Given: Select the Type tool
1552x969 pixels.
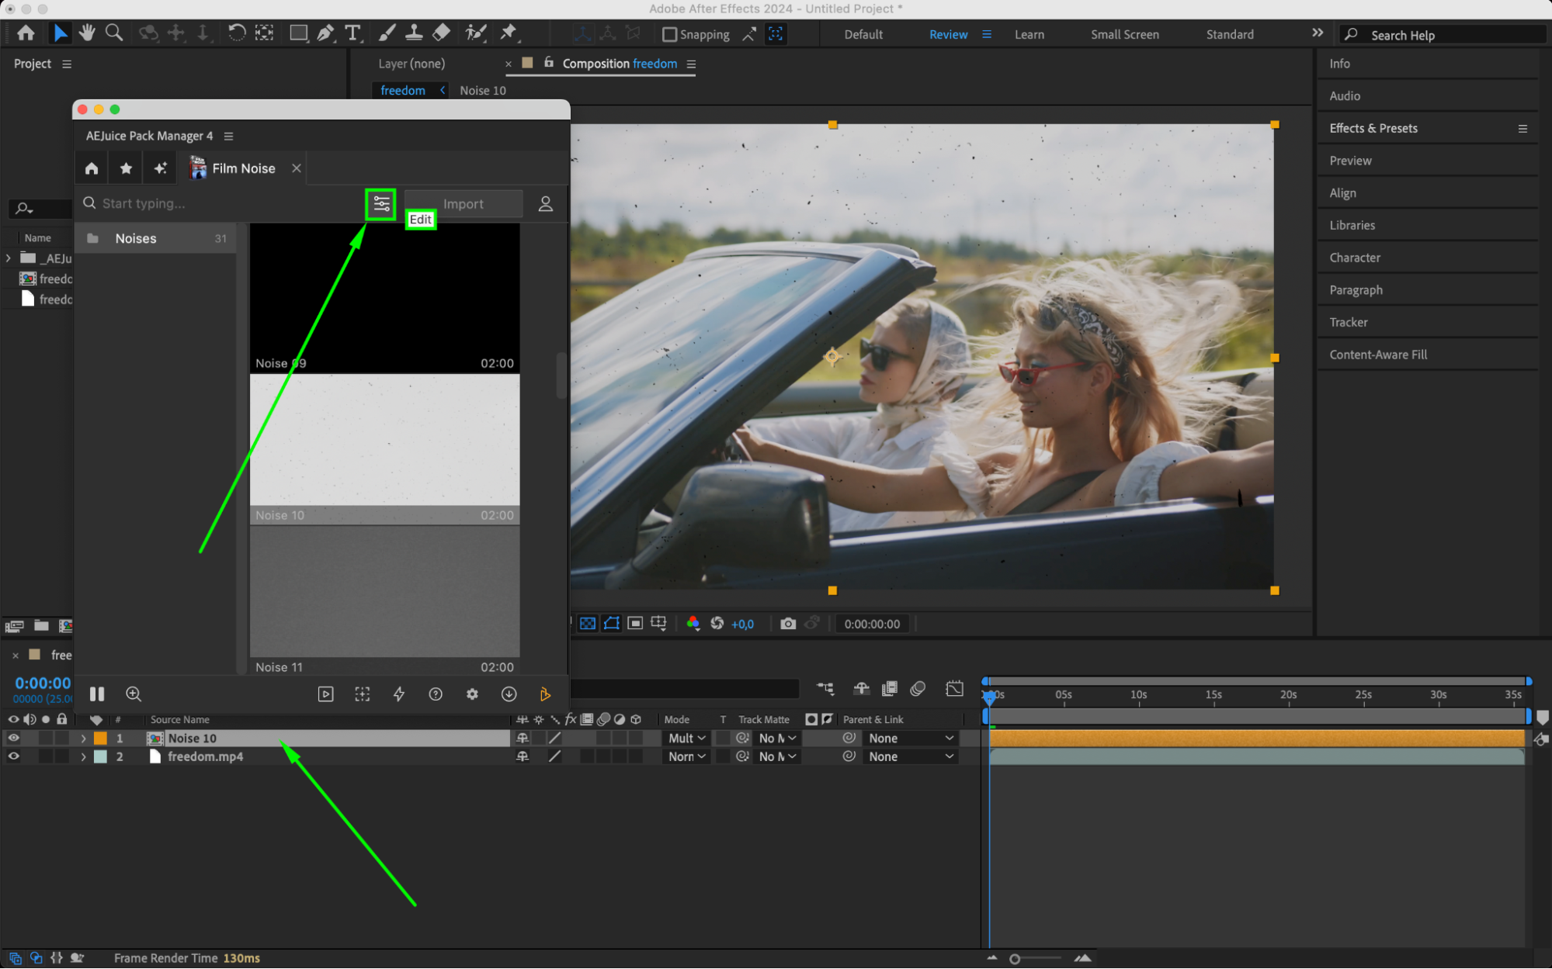Looking at the screenshot, I should click(x=352, y=33).
